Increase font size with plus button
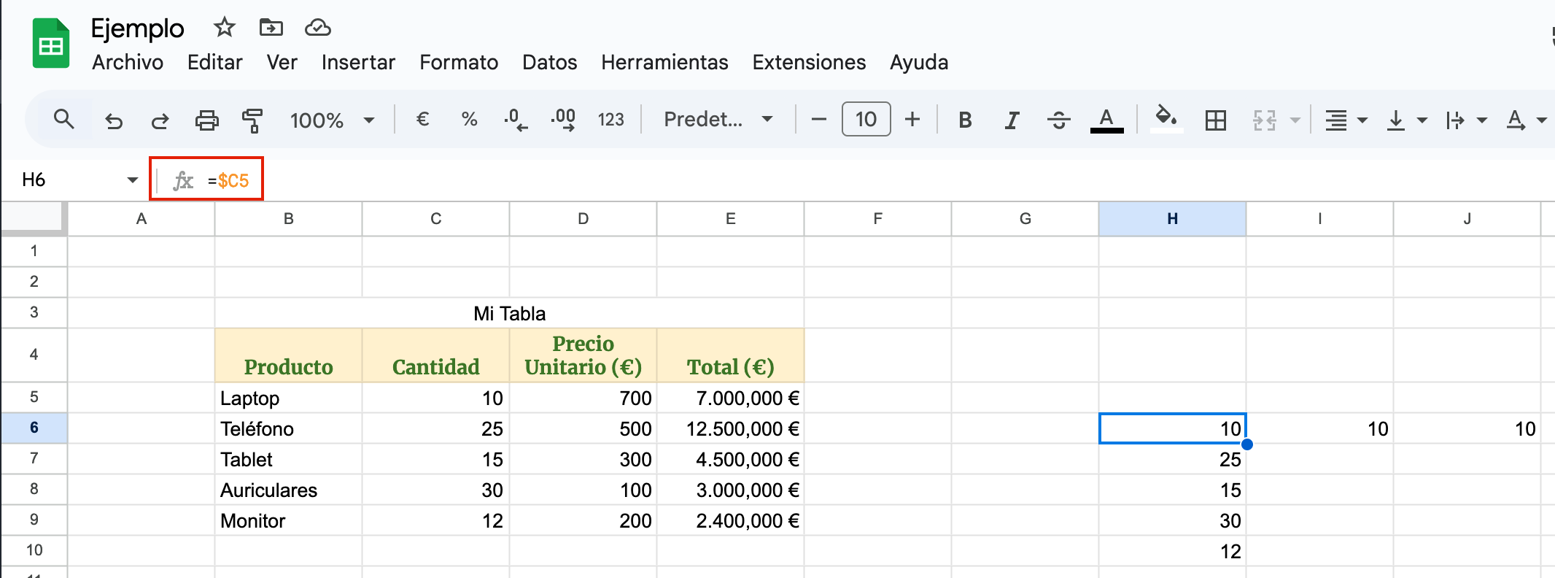 click(x=912, y=120)
